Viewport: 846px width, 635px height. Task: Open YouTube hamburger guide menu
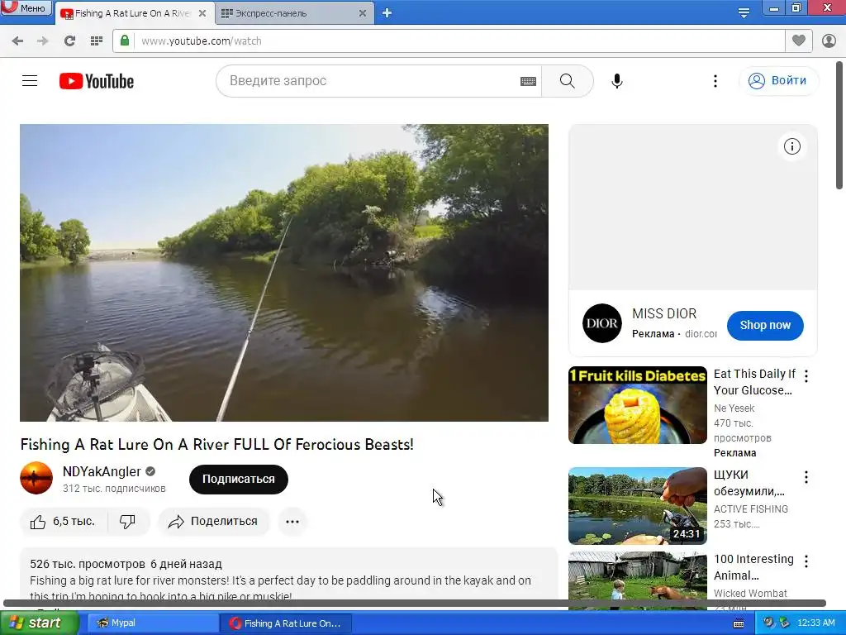pos(30,81)
